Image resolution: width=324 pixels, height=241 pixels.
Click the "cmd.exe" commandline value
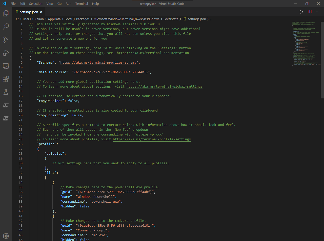[x=98, y=235]
